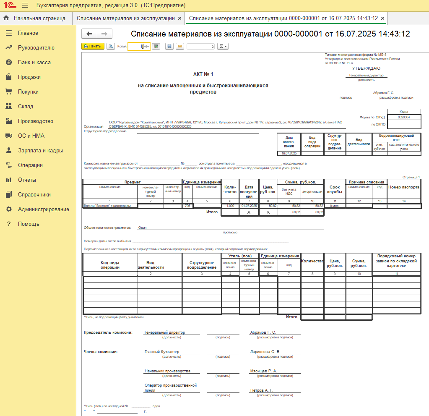Click the Начальник производства position text
Screen dimensions: 429x416
coord(167,371)
